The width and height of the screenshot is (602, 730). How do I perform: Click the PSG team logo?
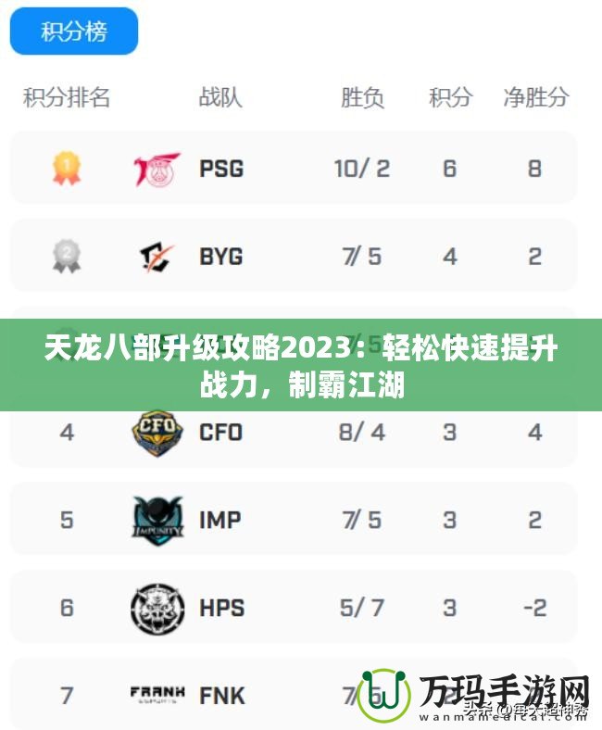click(157, 169)
